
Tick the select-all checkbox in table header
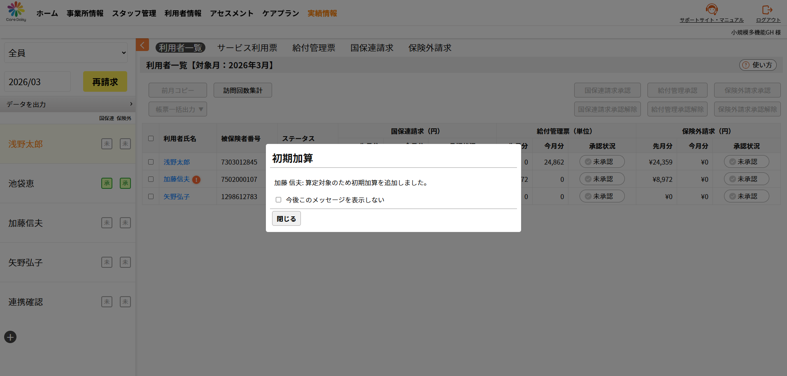[x=151, y=139]
